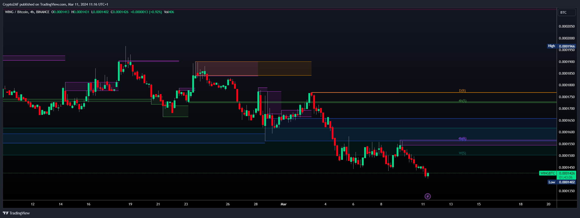Click the TradingView logo at bottom left
Screen dimensions: 580x218
(16, 213)
